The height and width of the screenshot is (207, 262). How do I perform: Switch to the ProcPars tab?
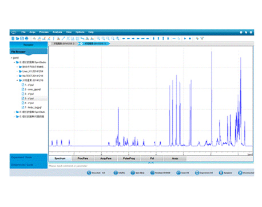coord(83,158)
